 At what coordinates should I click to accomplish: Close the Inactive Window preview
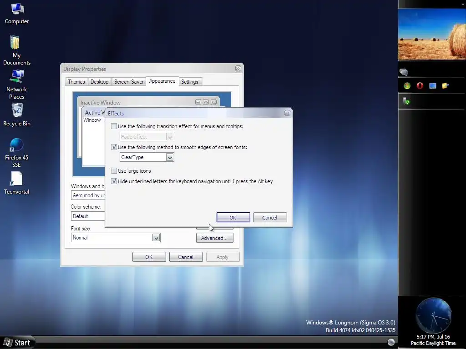[214, 102]
